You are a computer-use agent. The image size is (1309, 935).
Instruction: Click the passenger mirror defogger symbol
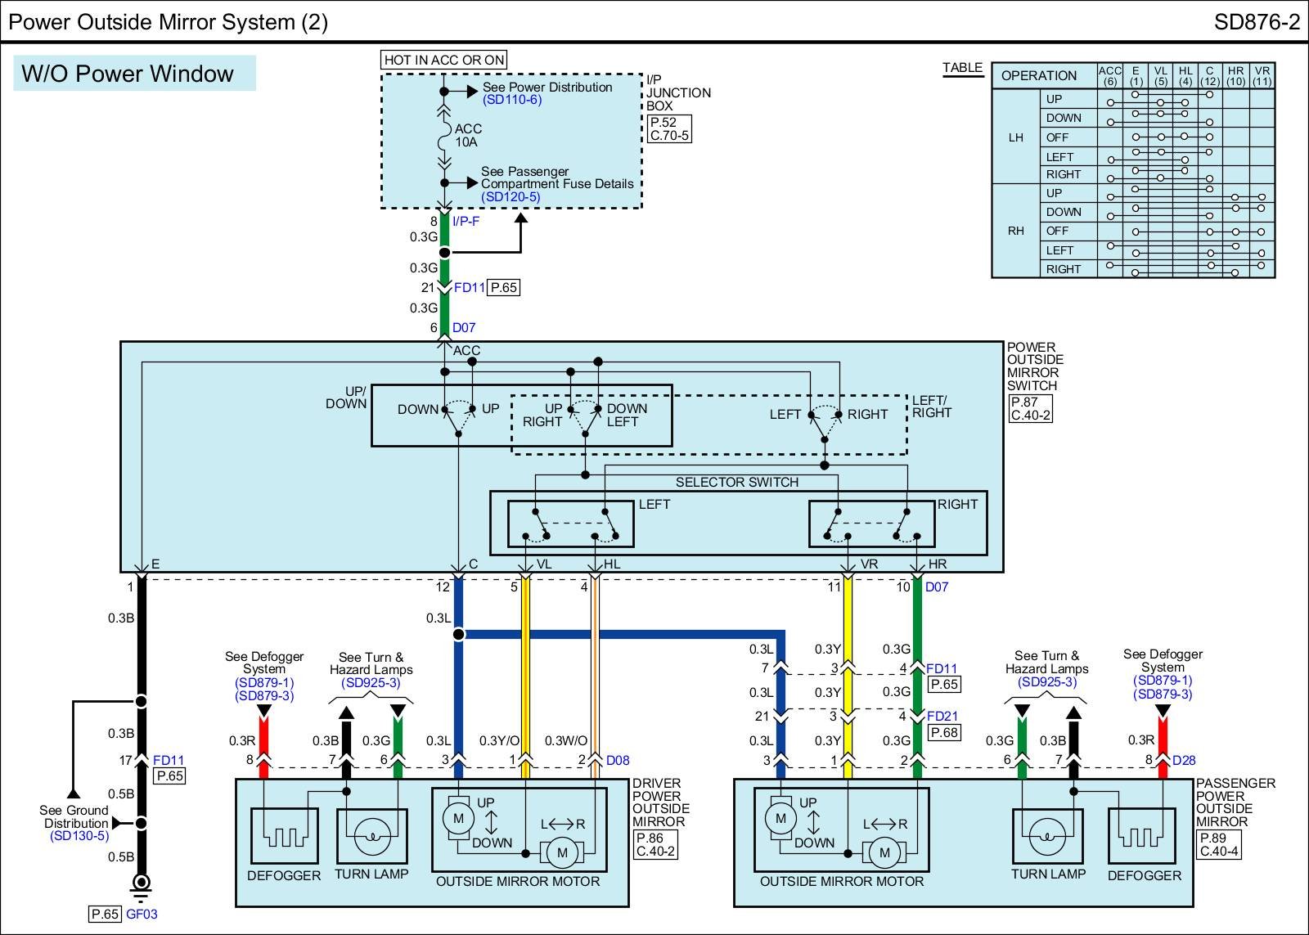pos(1144,836)
